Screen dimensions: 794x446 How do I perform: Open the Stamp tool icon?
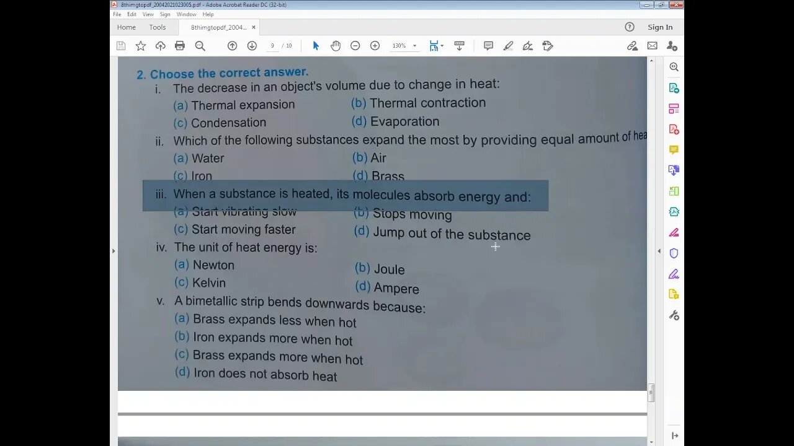[547, 46]
